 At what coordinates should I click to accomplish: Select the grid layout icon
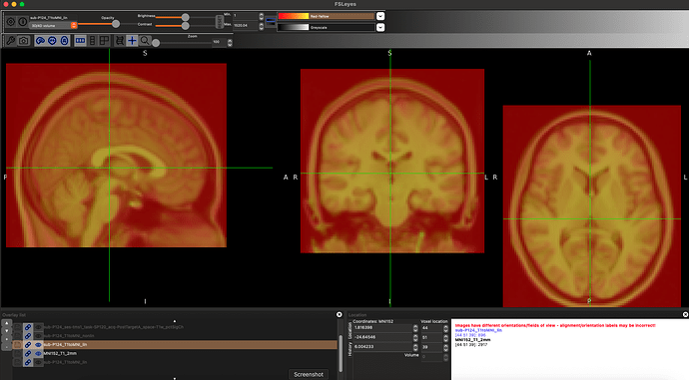coord(104,41)
